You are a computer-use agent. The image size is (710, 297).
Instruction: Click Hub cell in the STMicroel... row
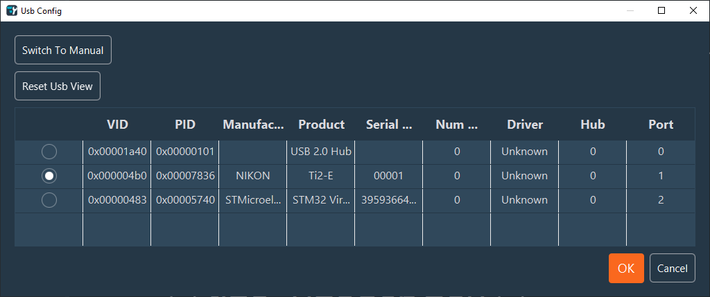click(593, 200)
